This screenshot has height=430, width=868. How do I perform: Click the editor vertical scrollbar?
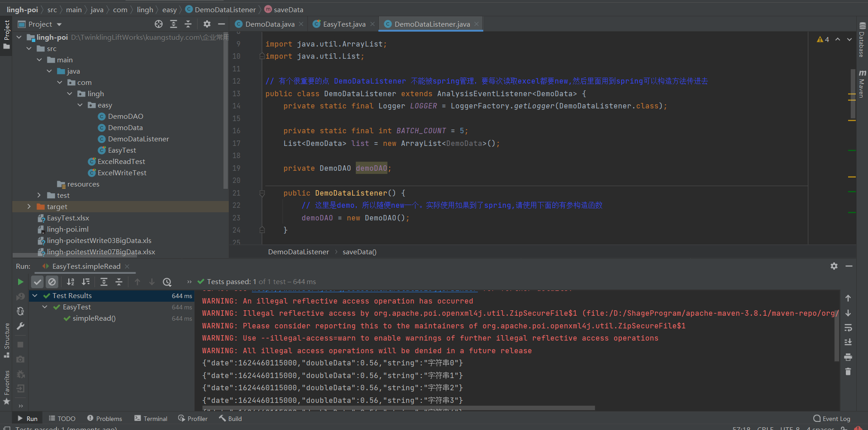click(x=853, y=93)
